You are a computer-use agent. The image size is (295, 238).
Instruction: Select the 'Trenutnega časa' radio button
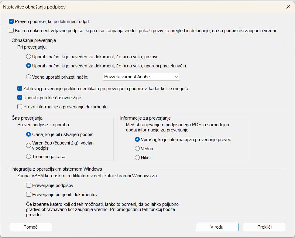[29, 157]
